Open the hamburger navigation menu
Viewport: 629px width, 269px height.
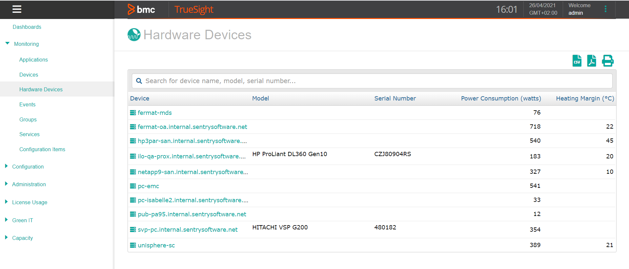[x=17, y=9]
